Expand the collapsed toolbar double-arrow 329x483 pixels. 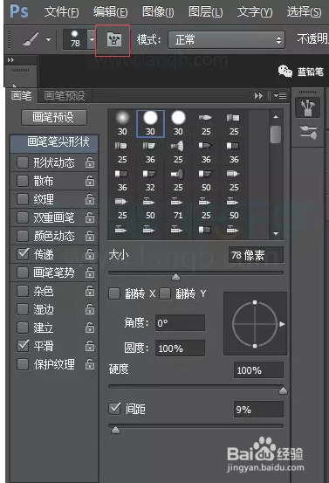10,59
